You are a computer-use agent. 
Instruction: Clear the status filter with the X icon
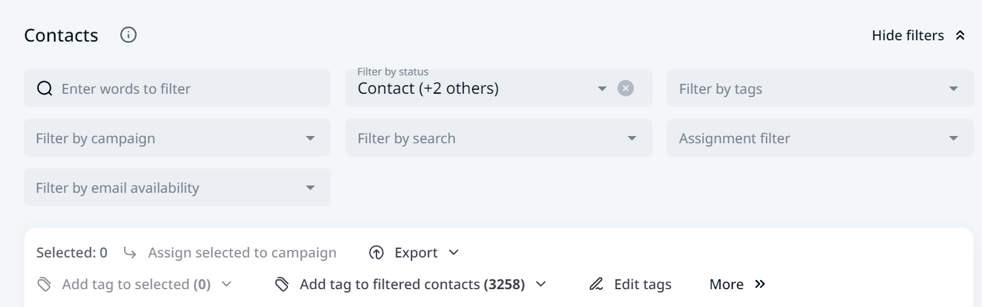(625, 88)
